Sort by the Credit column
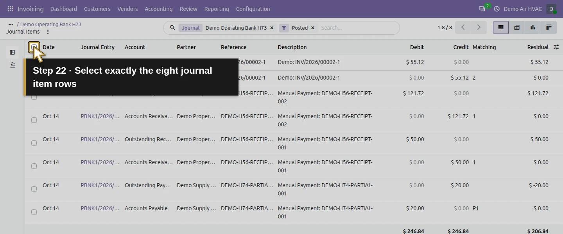The image size is (563, 234). coord(461,47)
